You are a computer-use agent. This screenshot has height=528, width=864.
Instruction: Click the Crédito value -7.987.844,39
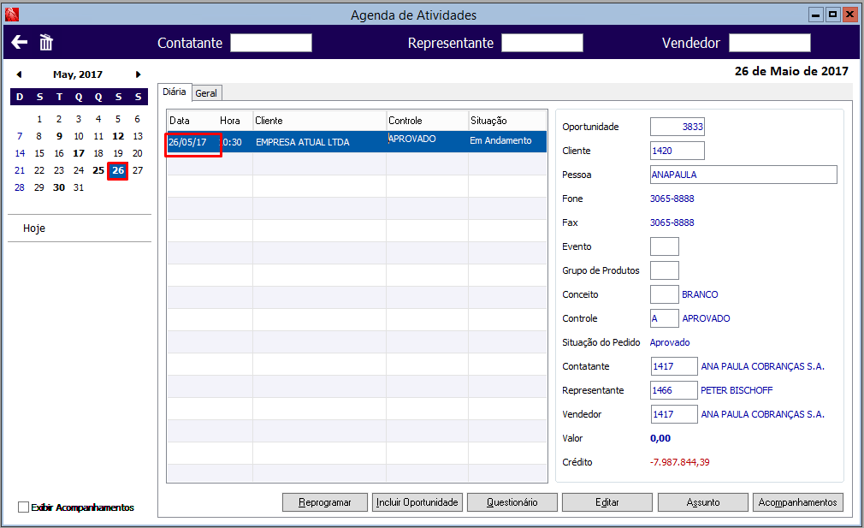[x=680, y=462]
